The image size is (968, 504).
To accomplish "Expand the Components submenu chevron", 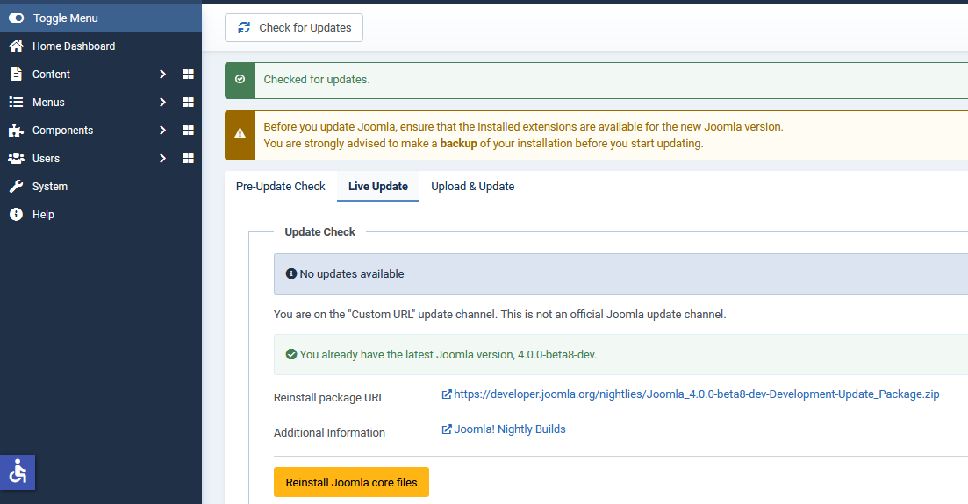I will tap(163, 131).
